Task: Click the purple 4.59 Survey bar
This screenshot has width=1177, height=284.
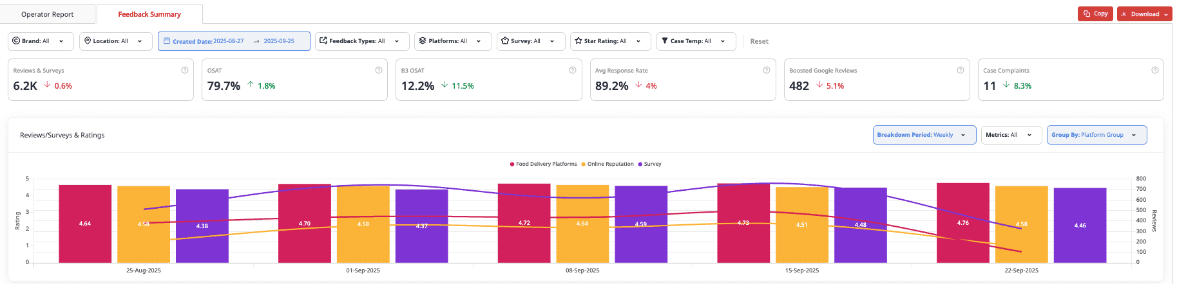Action: (x=641, y=224)
